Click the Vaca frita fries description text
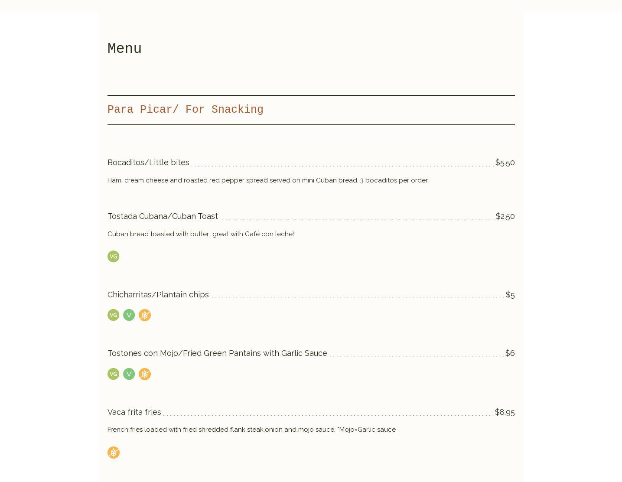622x482 pixels. [x=251, y=430]
